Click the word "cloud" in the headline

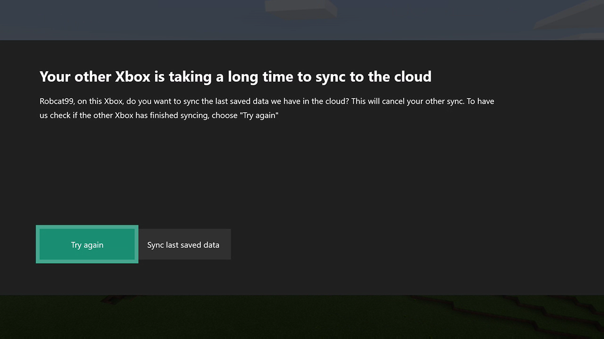(x=412, y=77)
